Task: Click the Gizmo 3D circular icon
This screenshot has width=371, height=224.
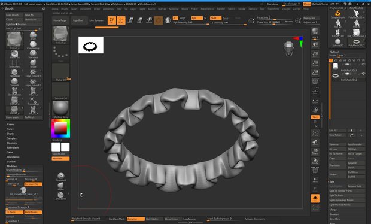Action: coord(159,20)
